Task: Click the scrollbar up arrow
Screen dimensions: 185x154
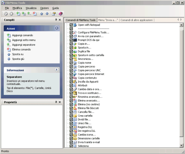Action: pyautogui.click(x=181, y=25)
